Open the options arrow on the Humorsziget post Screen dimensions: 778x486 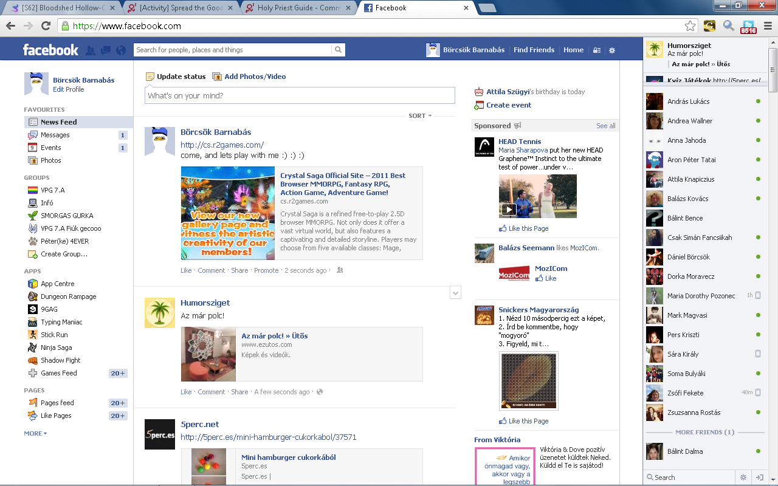pos(455,293)
